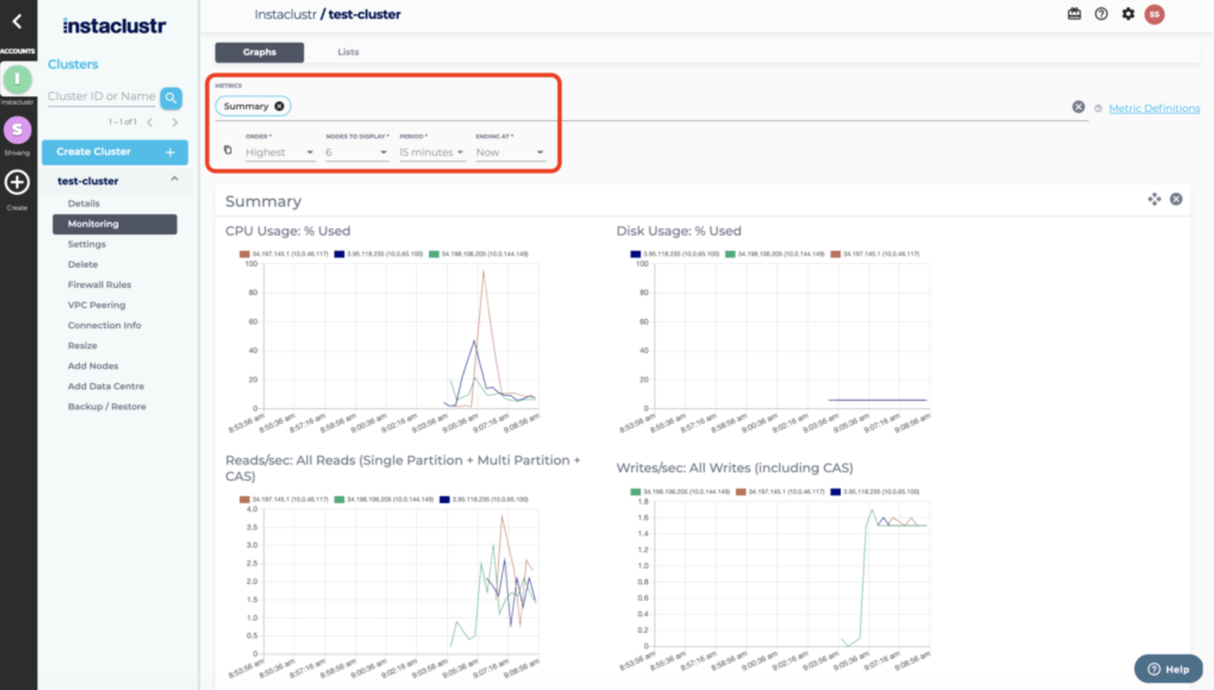Screen dimensions: 1214x690
Task: Toggle CPU Usage legend swatch for 34.198.106.205
Action: (x=434, y=254)
